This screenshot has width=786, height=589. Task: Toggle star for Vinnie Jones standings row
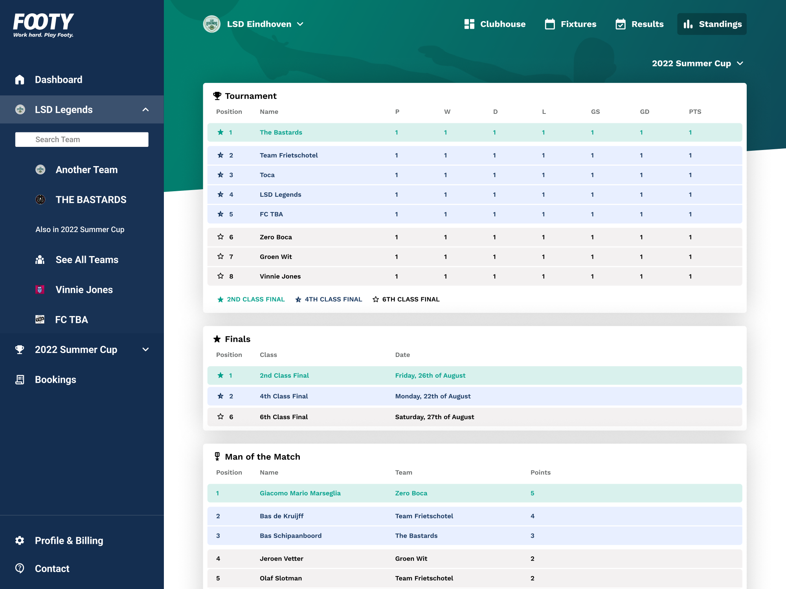point(220,276)
